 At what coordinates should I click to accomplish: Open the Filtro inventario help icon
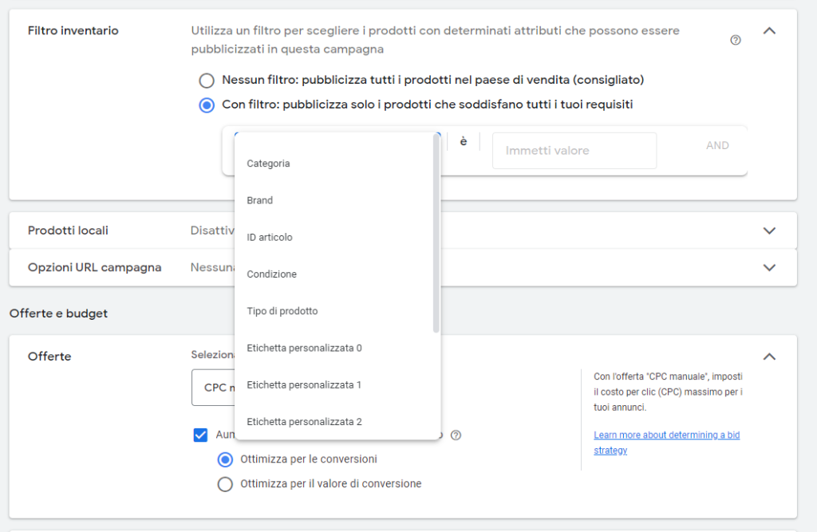tap(735, 40)
